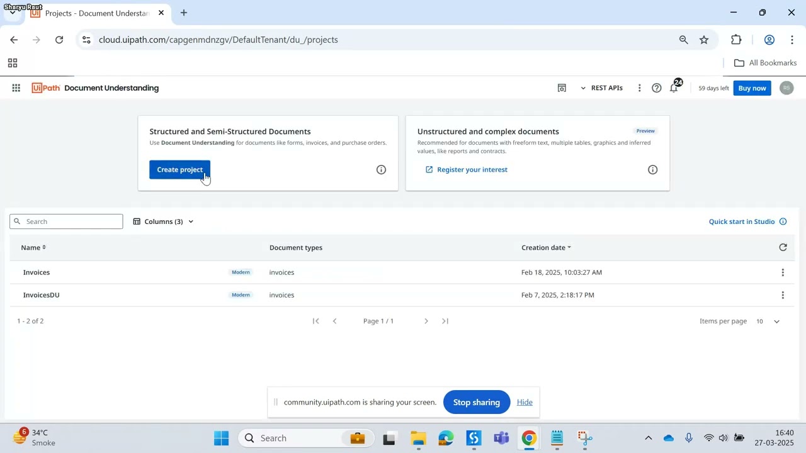Screen dimensions: 806x453
Task: Click the Create project button
Action: point(179,170)
